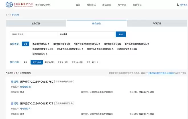
Task: Open the 用户中心 user icon
Action: 178,5
